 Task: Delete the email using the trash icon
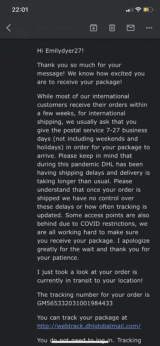click(112, 28)
